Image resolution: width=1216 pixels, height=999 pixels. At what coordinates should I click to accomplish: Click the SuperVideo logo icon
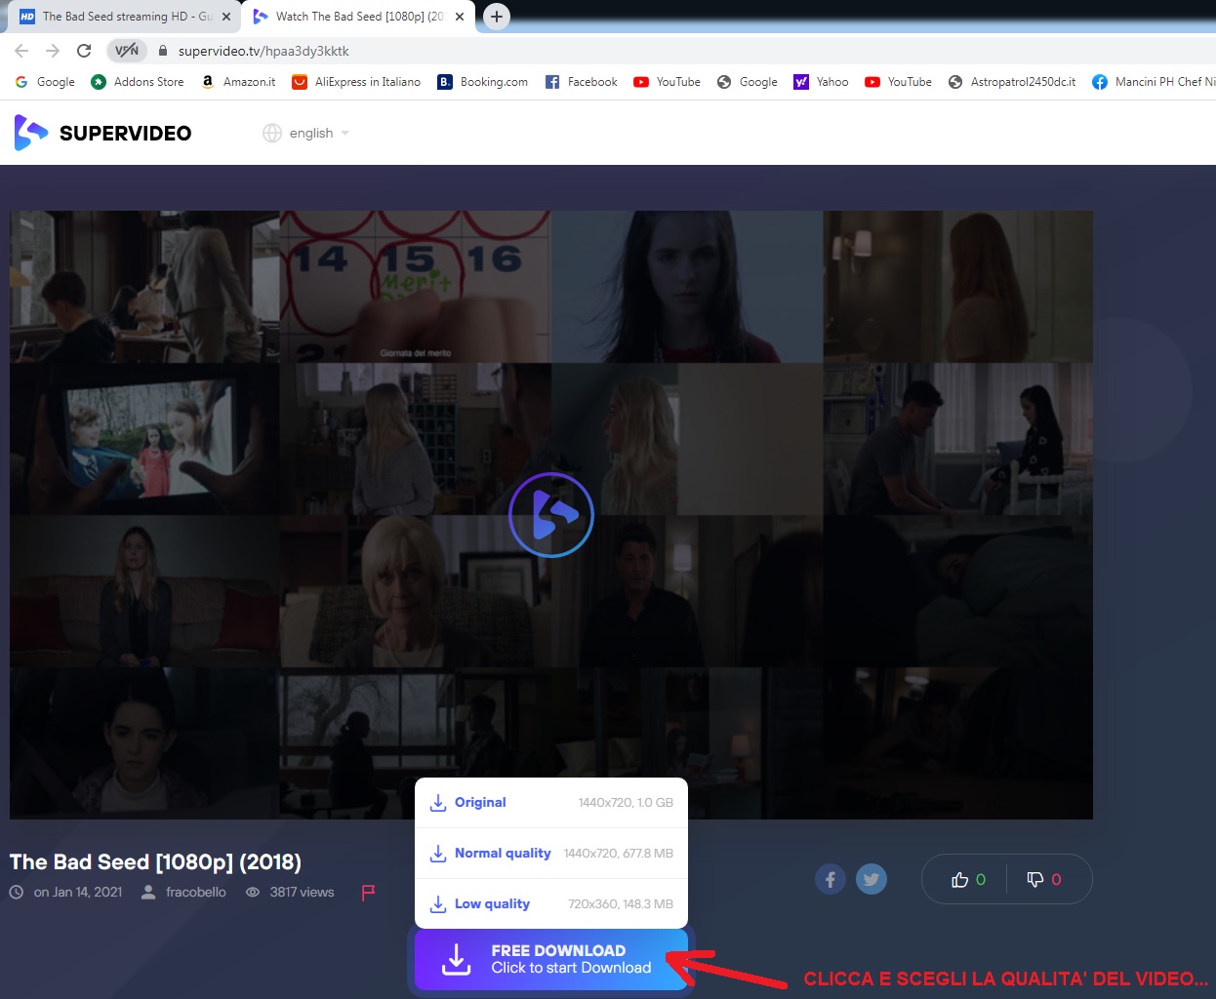coord(30,133)
